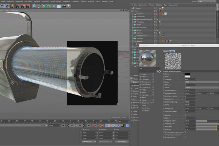Open the Simulieren menu
Image resolution: width=219 pixels, height=146 pixels.
[x=28, y=1]
